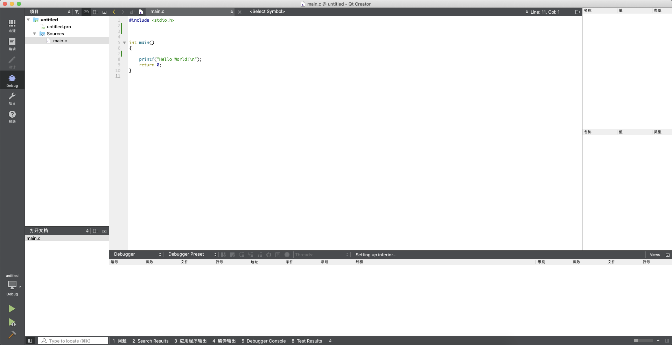Screen dimensions: 672x345
Task: Open the Debugger Console pane
Action: [264, 341]
